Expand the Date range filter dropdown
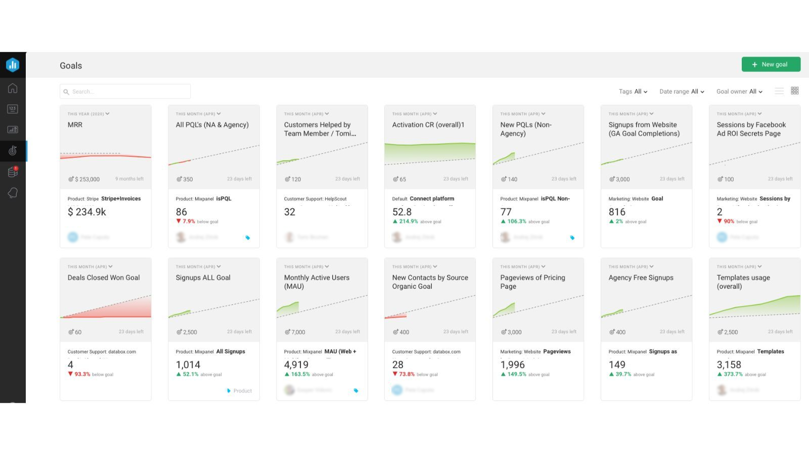Image resolution: width=809 pixels, height=455 pixels. coord(682,92)
